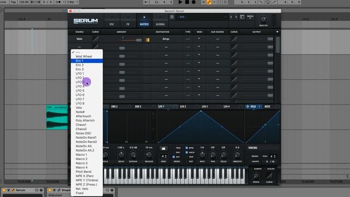
Task: Open the Serum GLOBAL tab
Action: point(160,21)
